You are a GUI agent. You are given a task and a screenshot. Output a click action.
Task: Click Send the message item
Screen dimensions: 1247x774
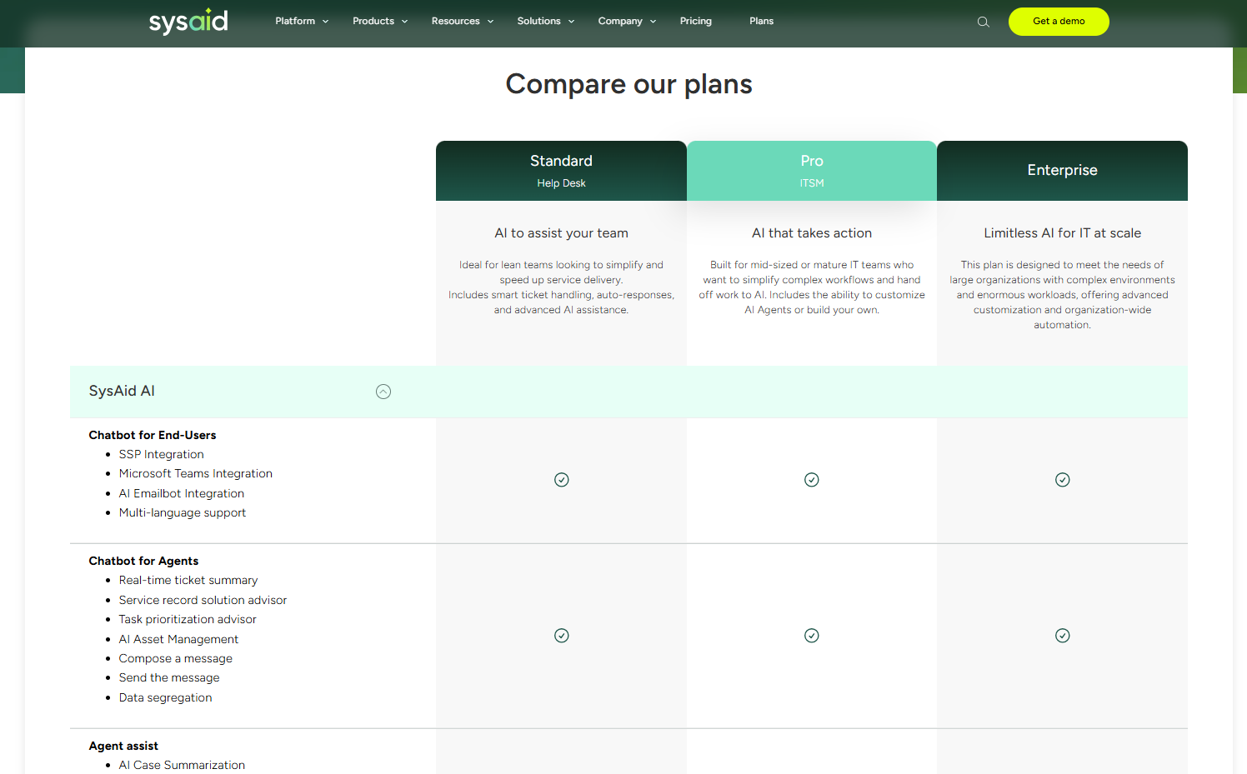[x=169, y=677]
